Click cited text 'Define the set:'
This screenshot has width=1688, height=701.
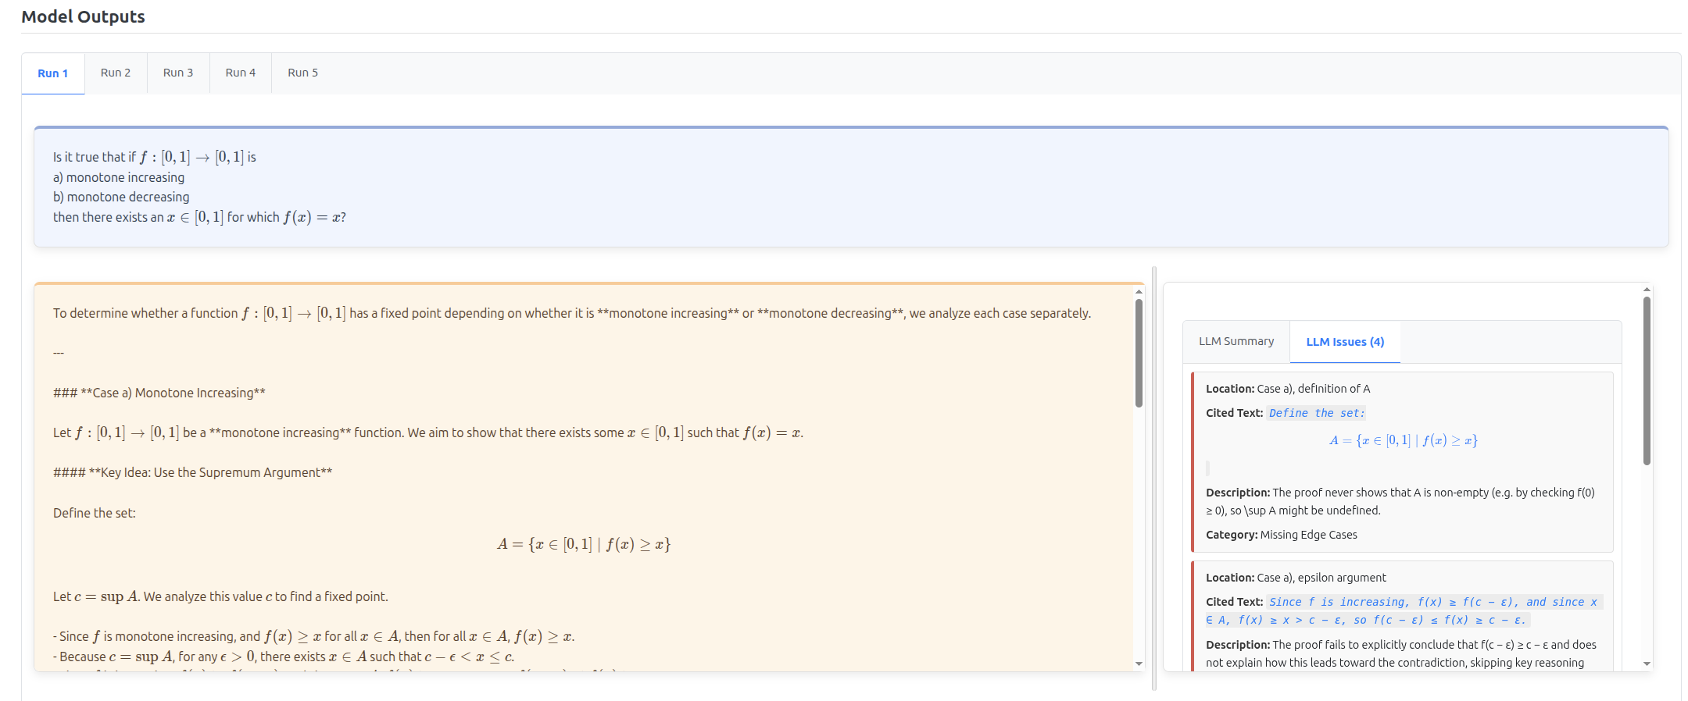click(1317, 413)
